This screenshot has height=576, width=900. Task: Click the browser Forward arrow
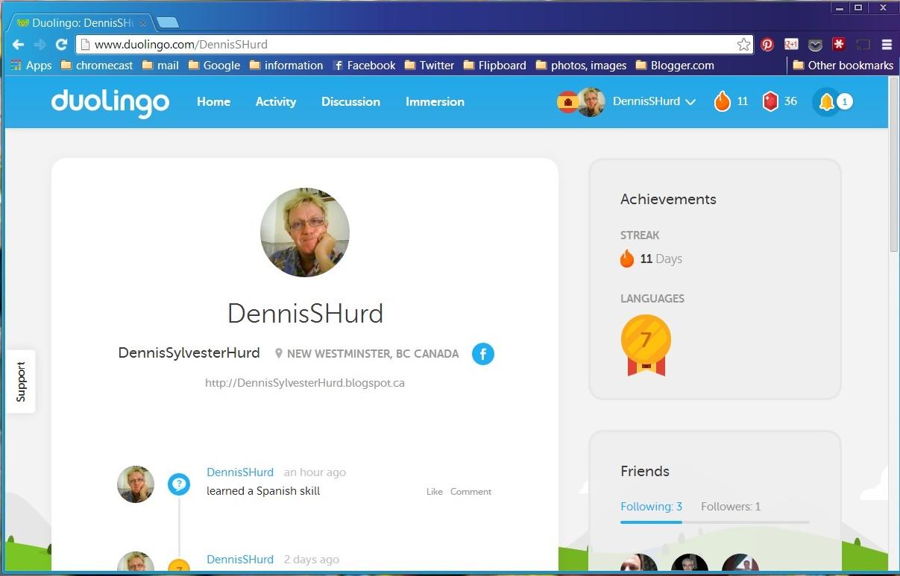[x=40, y=45]
